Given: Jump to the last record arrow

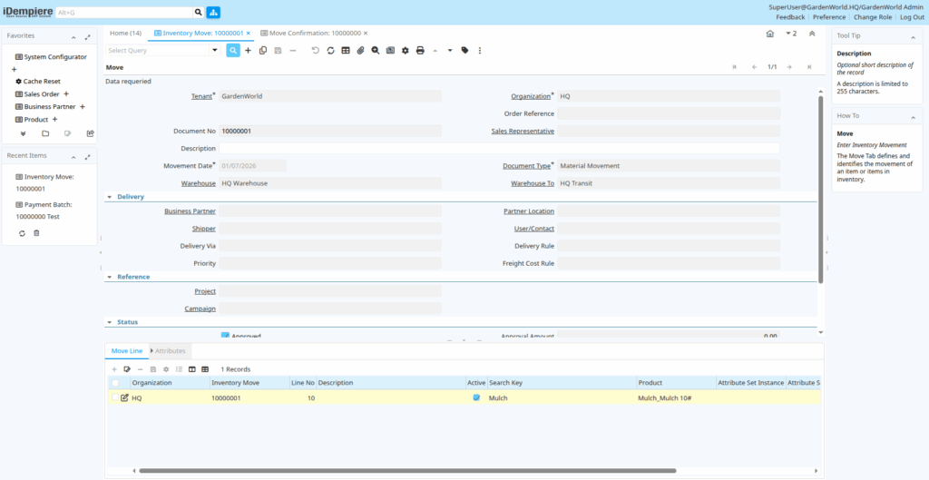Looking at the screenshot, I should tap(808, 67).
